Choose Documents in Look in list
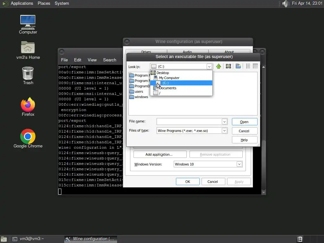Image resolution: width=324 pixels, height=243 pixels. coord(181,88)
